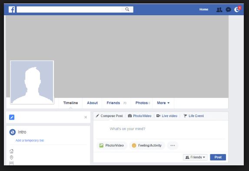The height and width of the screenshot is (171, 249).
Task: Click the red notification badge
Action: pos(239,8)
